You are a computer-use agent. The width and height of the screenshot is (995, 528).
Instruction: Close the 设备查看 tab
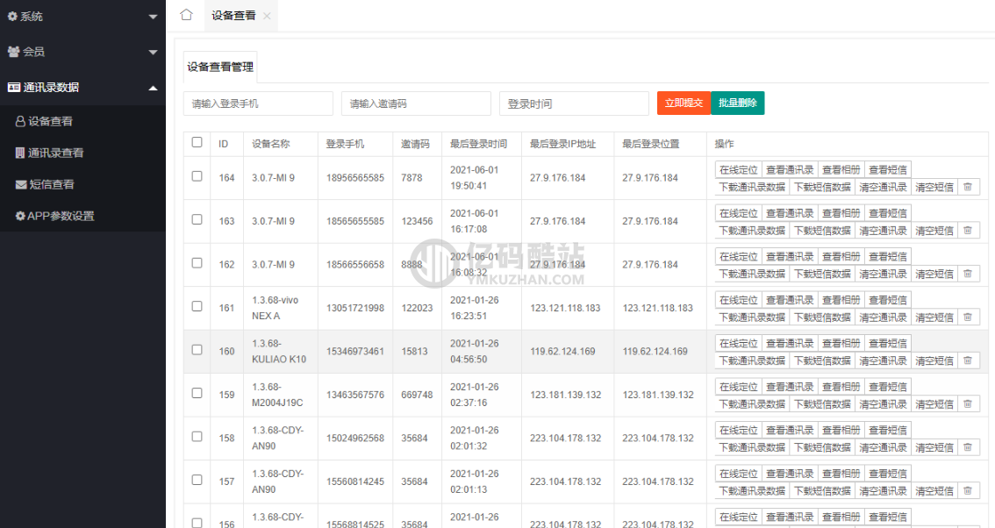click(267, 17)
